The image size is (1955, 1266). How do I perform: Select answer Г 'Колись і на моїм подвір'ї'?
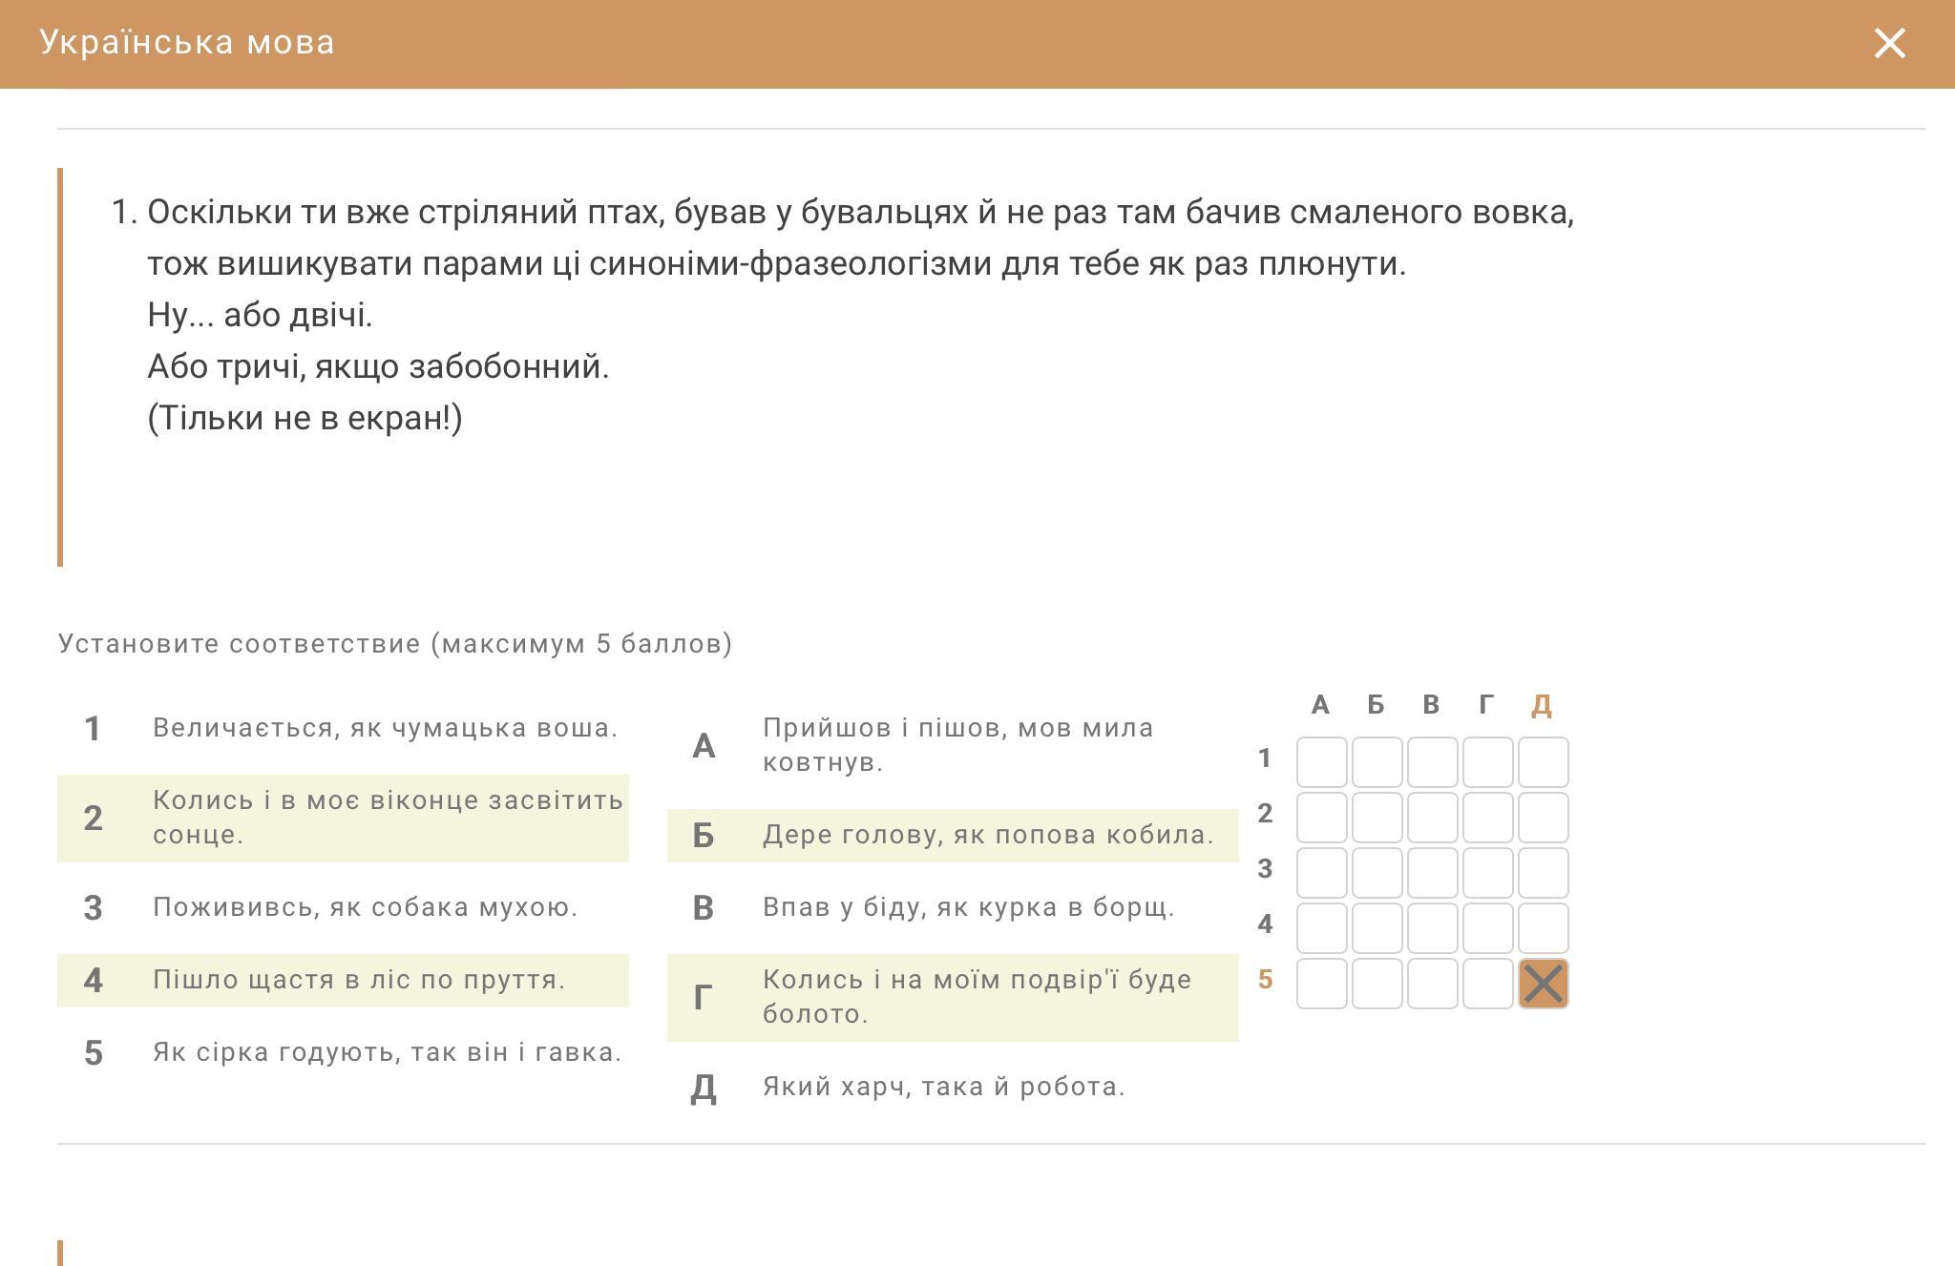(x=976, y=997)
